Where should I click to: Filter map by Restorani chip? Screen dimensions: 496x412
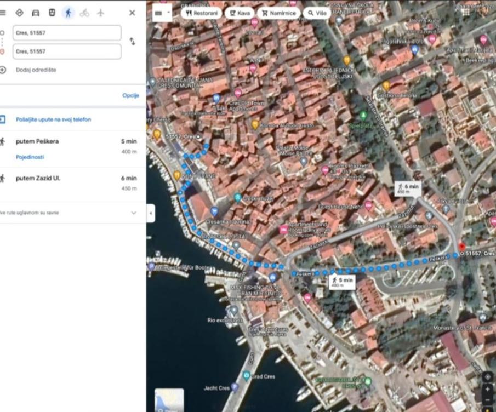(201, 13)
